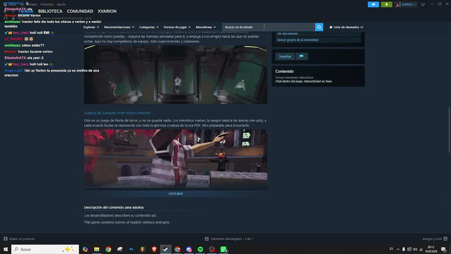Click the Contenido heading in the sidebar

(x=284, y=71)
